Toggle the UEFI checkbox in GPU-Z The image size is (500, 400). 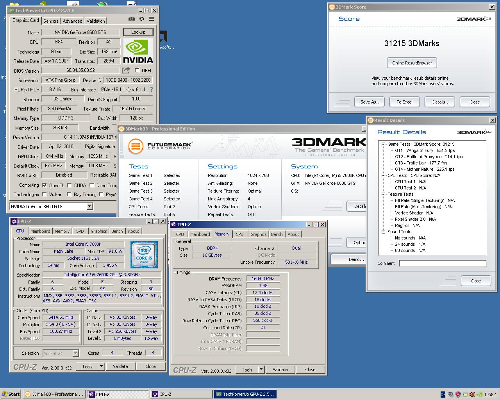137,71
